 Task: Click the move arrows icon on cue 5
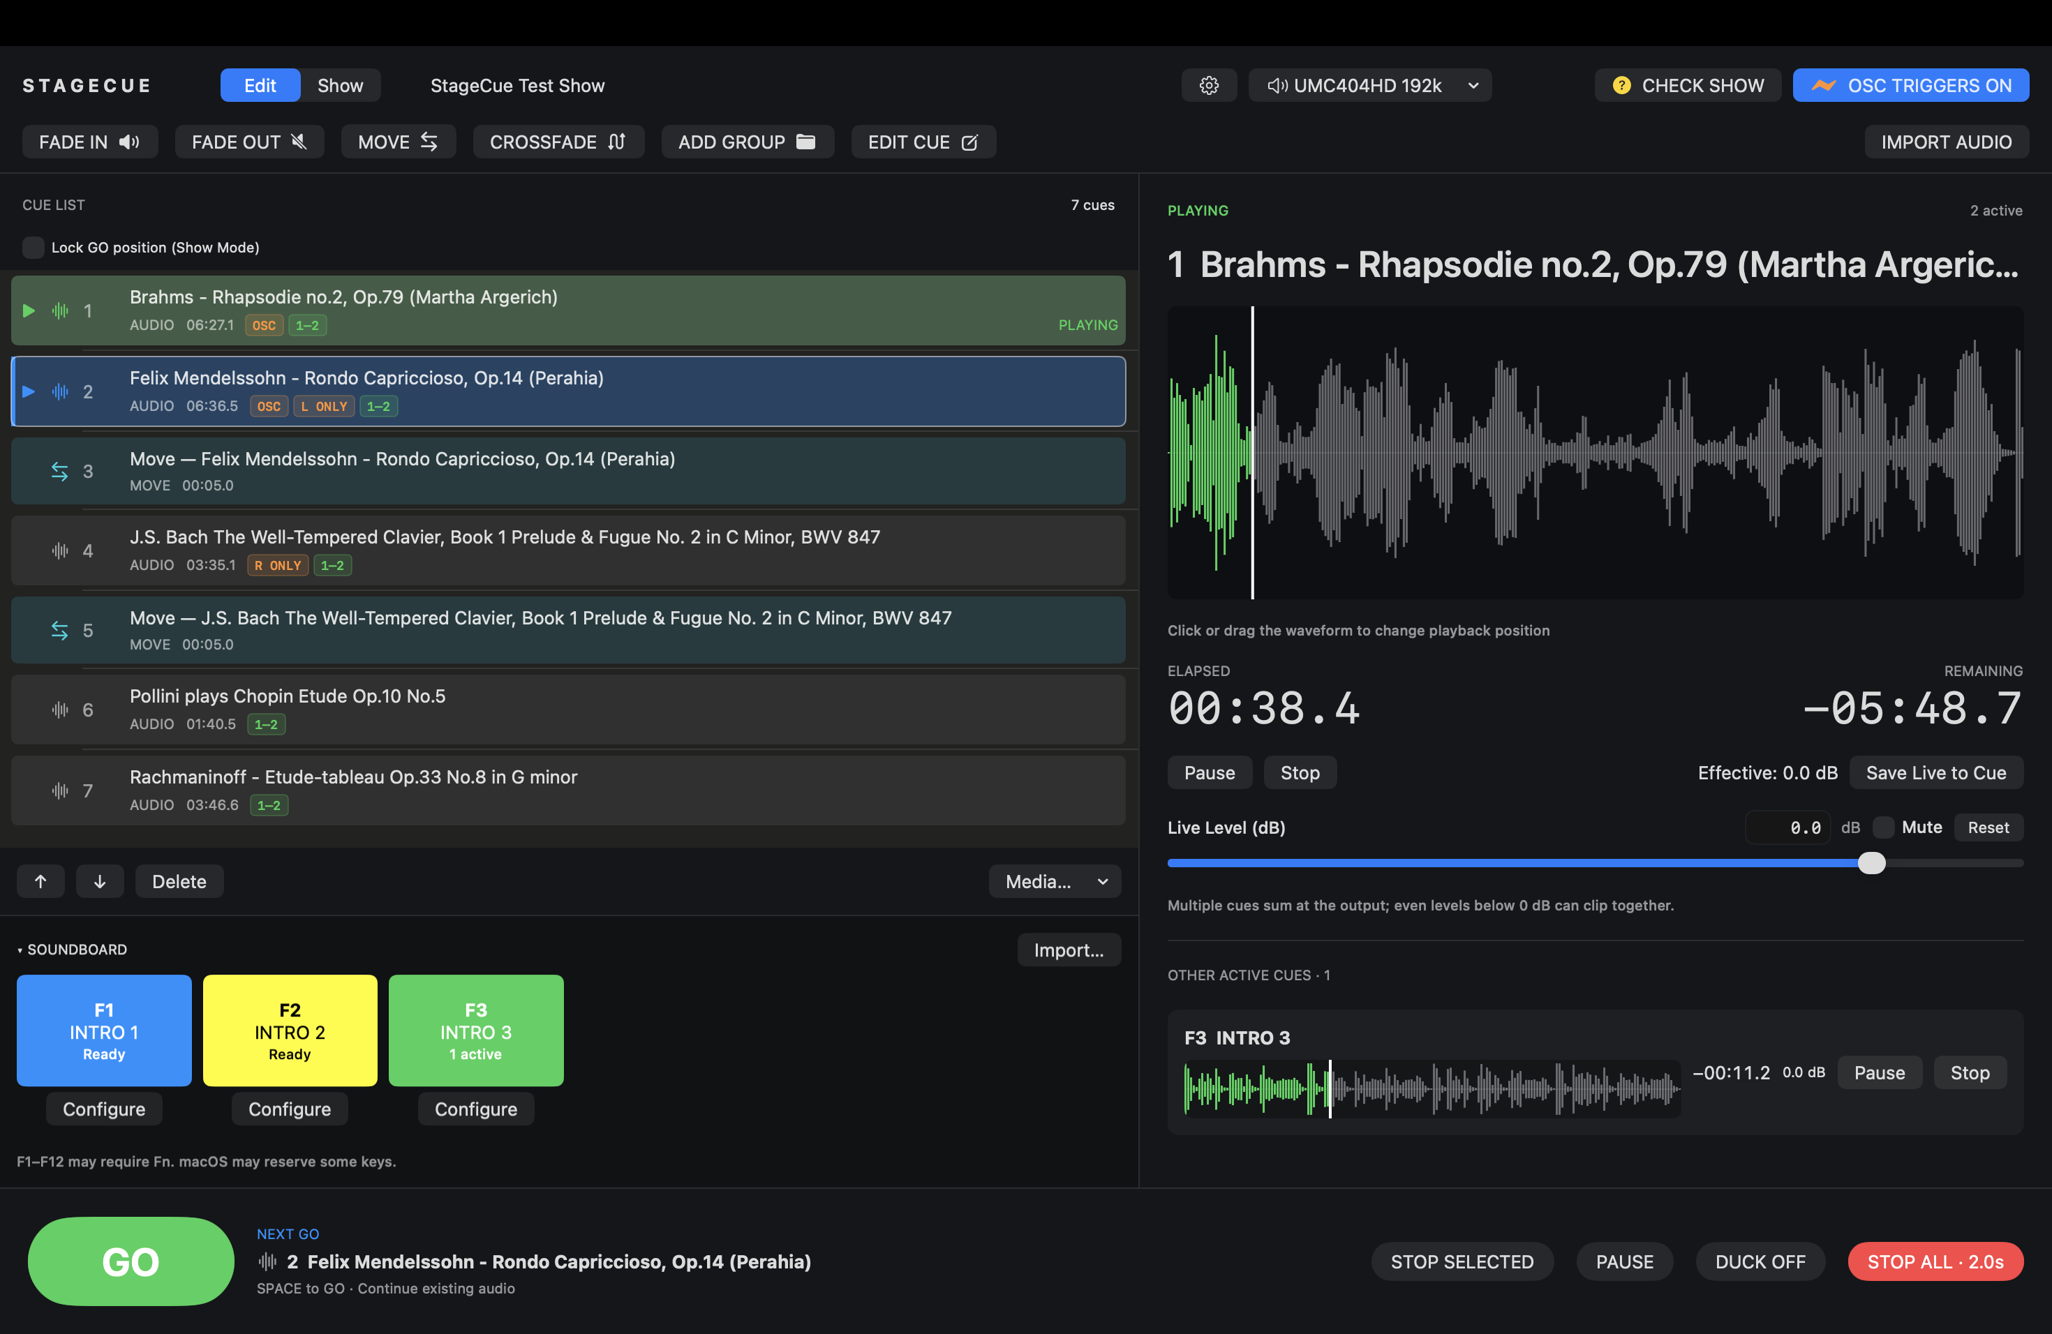point(59,631)
